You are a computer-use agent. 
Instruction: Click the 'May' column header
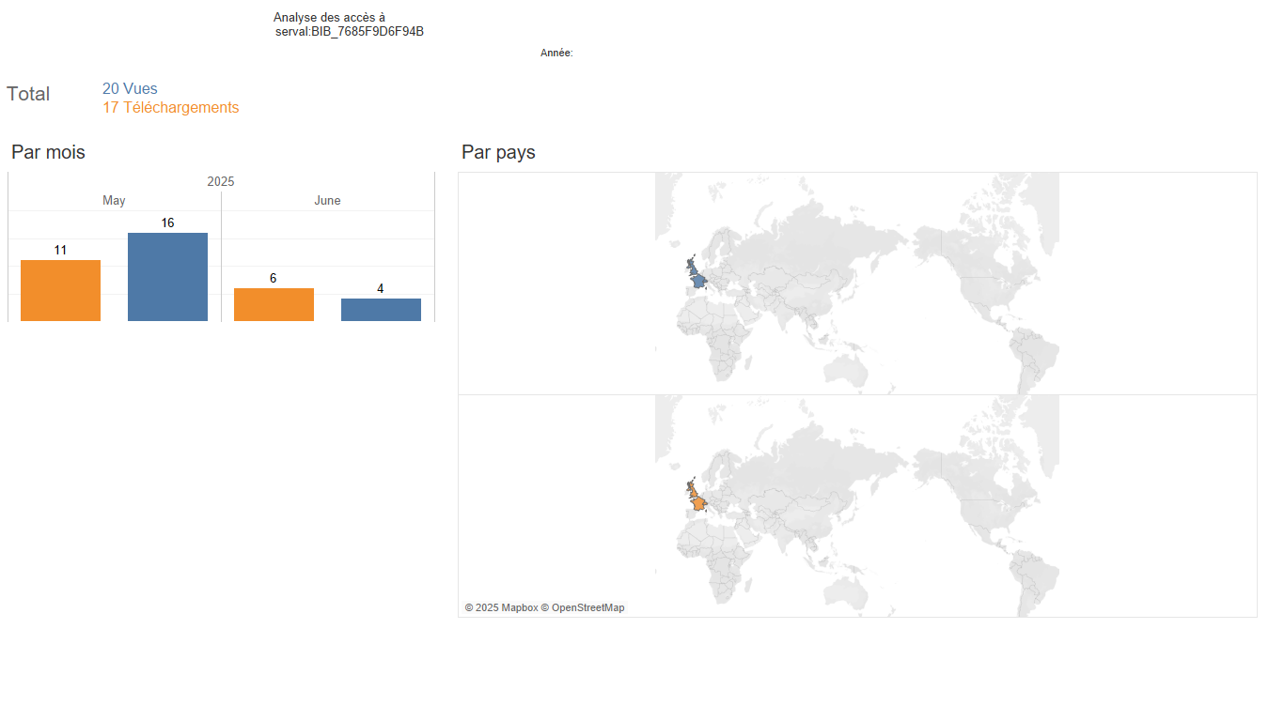(x=114, y=201)
